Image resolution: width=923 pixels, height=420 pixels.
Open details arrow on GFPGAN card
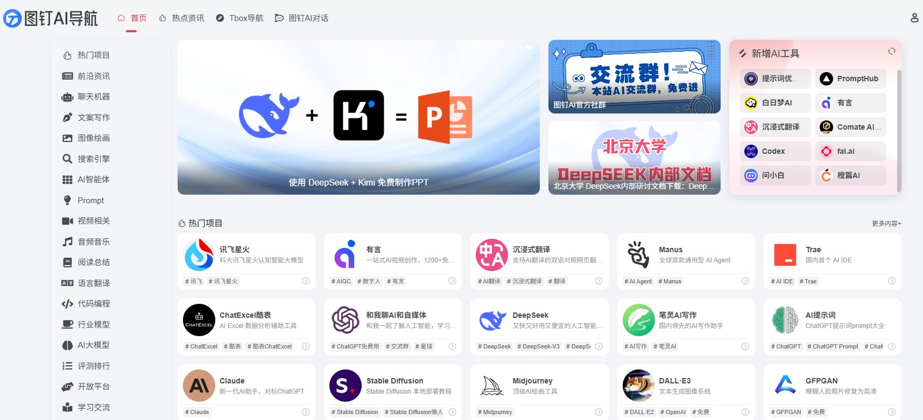click(x=892, y=412)
